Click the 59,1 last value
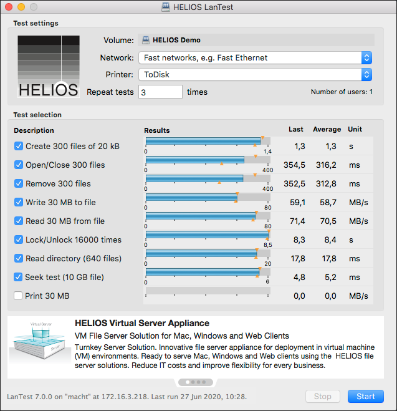 (x=297, y=202)
